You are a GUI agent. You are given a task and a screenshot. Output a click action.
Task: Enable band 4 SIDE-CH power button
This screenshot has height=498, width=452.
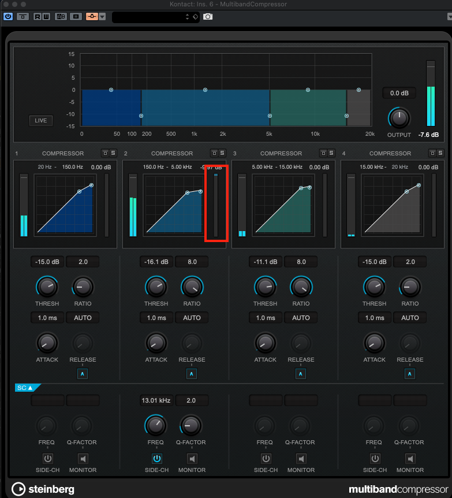(x=375, y=459)
